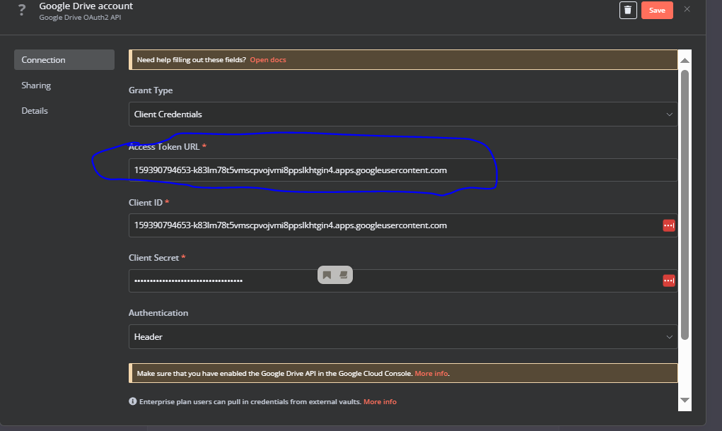Viewport: 722px width, 431px height.
Task: Click the scrollbar up arrow
Action: pyautogui.click(x=685, y=60)
